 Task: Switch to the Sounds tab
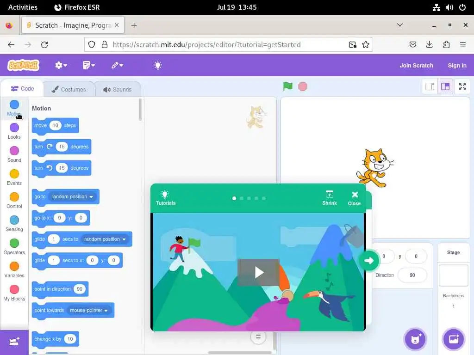tap(118, 89)
